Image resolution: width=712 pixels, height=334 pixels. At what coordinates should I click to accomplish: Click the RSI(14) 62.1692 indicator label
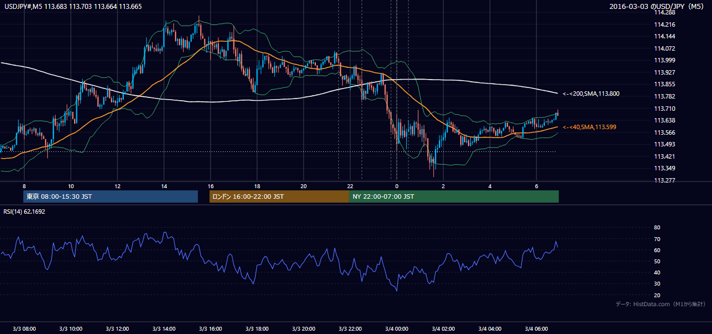click(25, 212)
